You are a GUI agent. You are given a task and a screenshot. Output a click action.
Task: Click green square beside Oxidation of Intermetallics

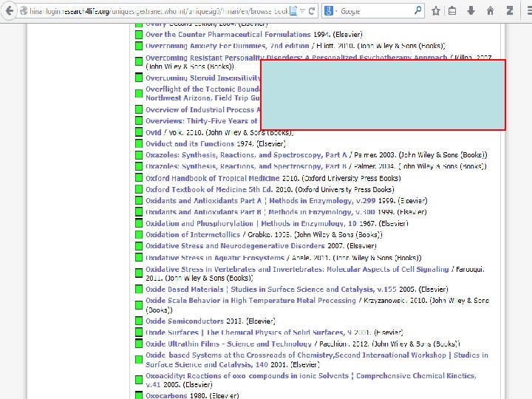[x=138, y=235]
